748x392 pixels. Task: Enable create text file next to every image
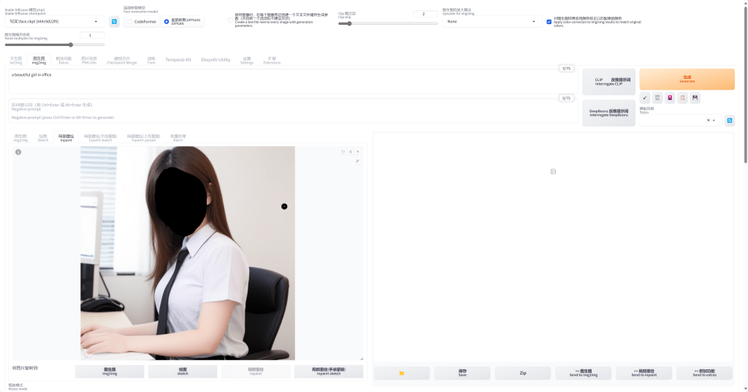tap(231, 20)
